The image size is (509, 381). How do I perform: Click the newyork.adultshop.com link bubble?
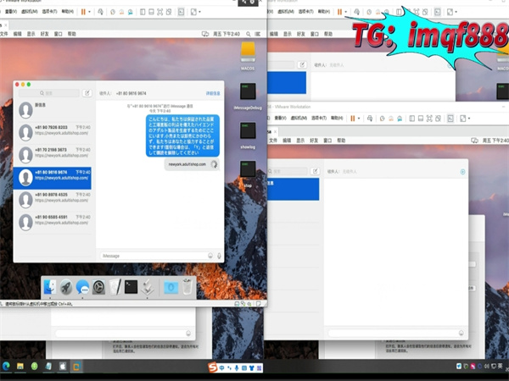click(x=187, y=164)
